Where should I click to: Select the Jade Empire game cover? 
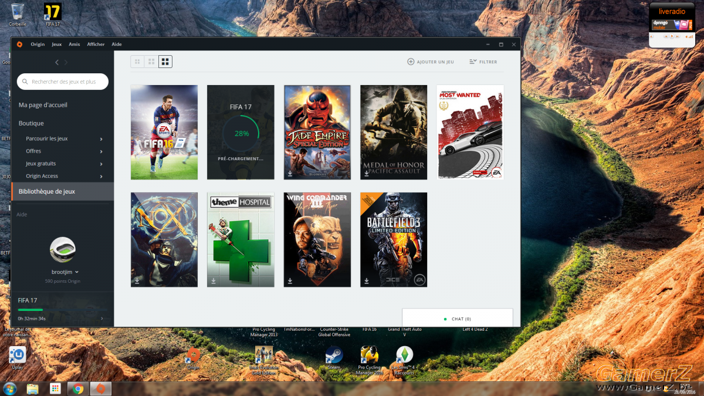[317, 132]
